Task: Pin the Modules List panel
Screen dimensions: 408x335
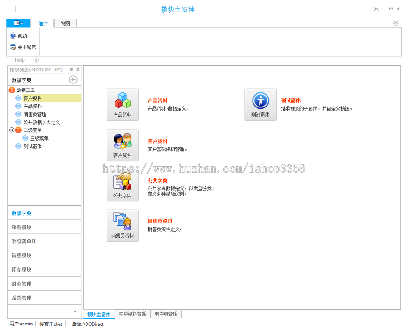Action: 71,69
